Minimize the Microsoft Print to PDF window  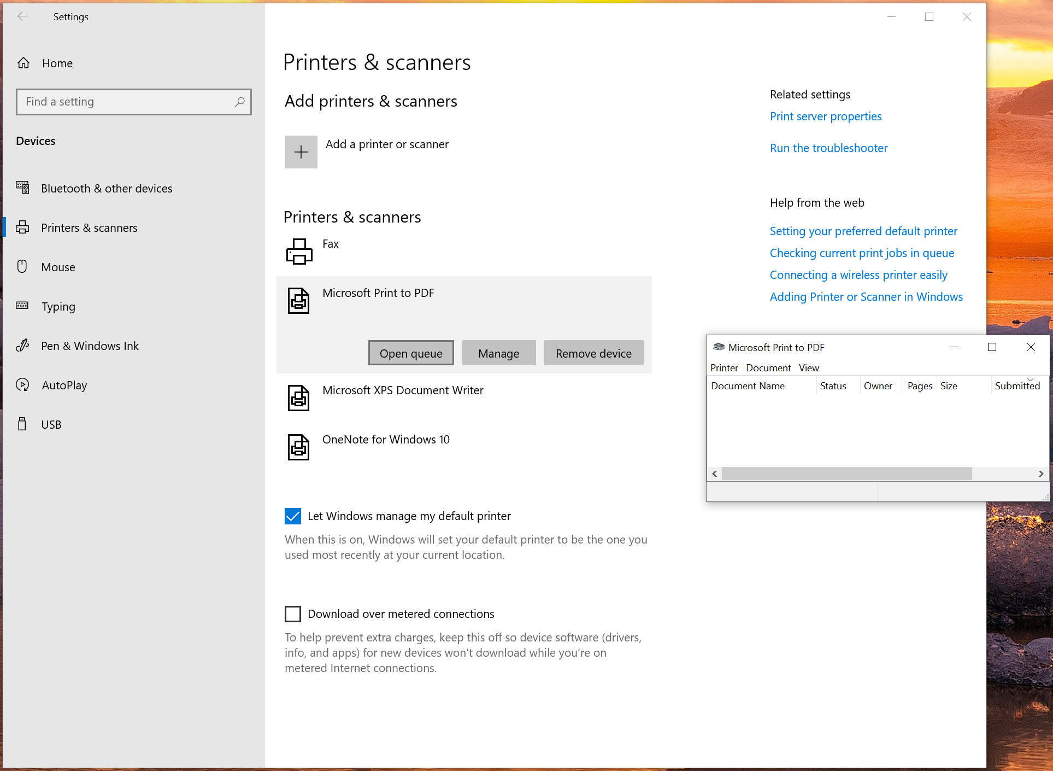point(954,347)
